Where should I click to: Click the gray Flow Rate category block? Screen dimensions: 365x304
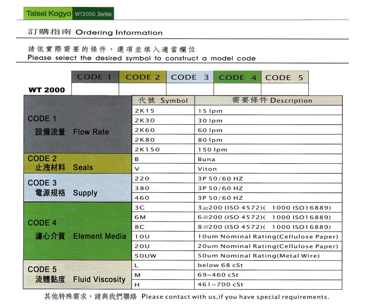pyautogui.click(x=77, y=125)
